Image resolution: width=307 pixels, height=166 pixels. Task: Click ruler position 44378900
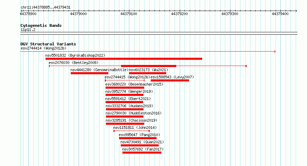point(28,14)
